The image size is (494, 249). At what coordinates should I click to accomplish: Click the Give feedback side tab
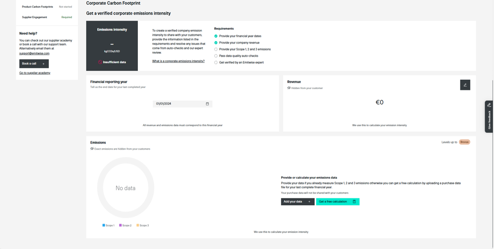coord(489,117)
